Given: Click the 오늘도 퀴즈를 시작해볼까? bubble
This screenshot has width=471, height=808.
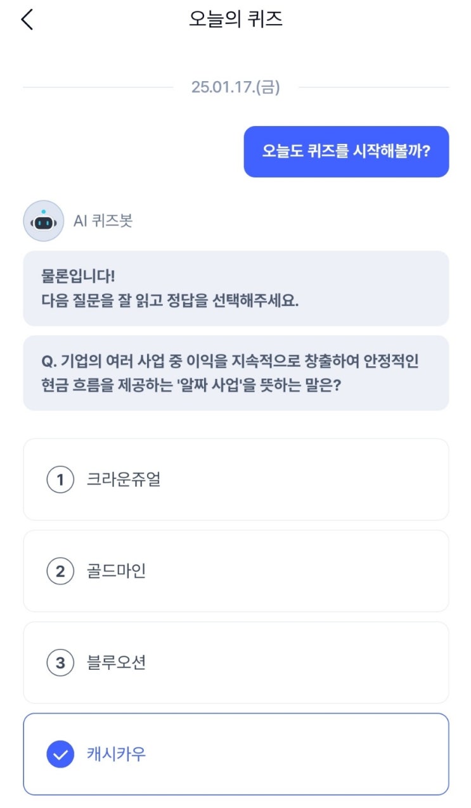Looking at the screenshot, I should click(346, 152).
